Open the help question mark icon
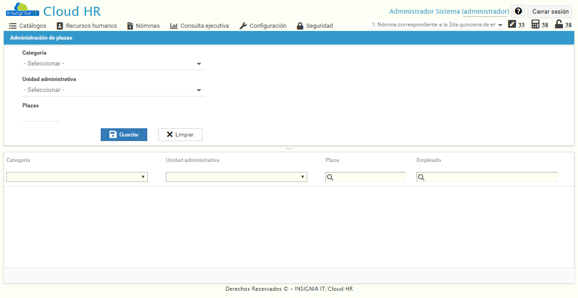The width and height of the screenshot is (578, 298). pos(518,11)
